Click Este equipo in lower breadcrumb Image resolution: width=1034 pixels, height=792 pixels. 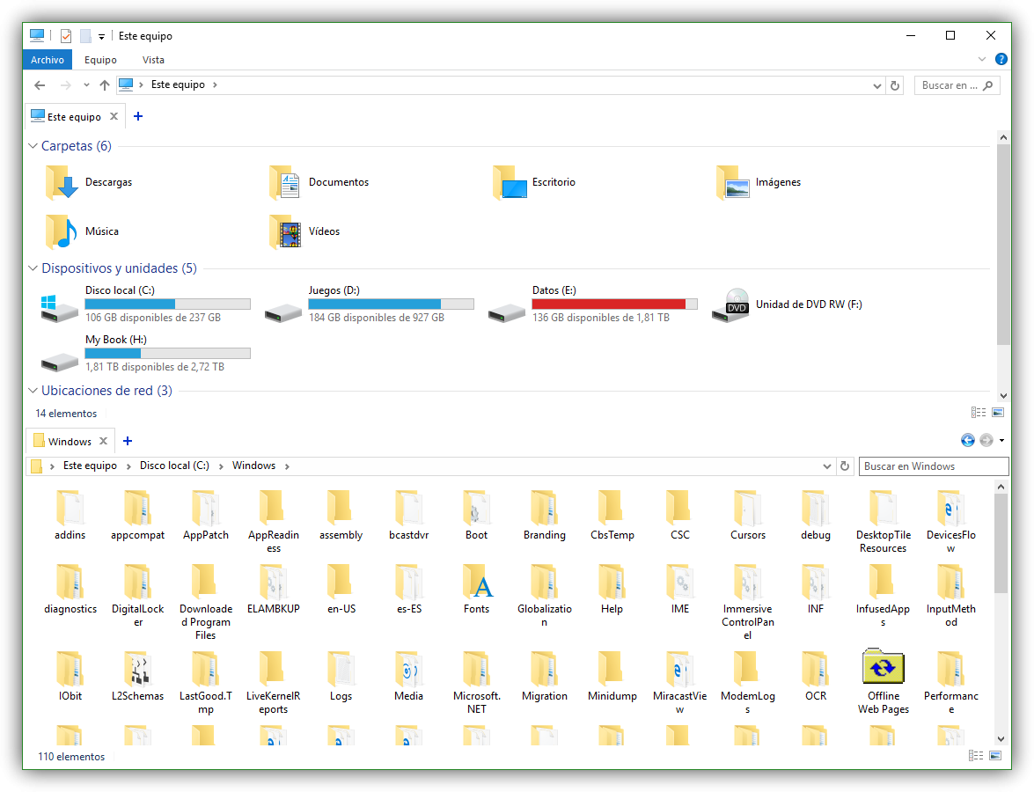[x=90, y=466]
